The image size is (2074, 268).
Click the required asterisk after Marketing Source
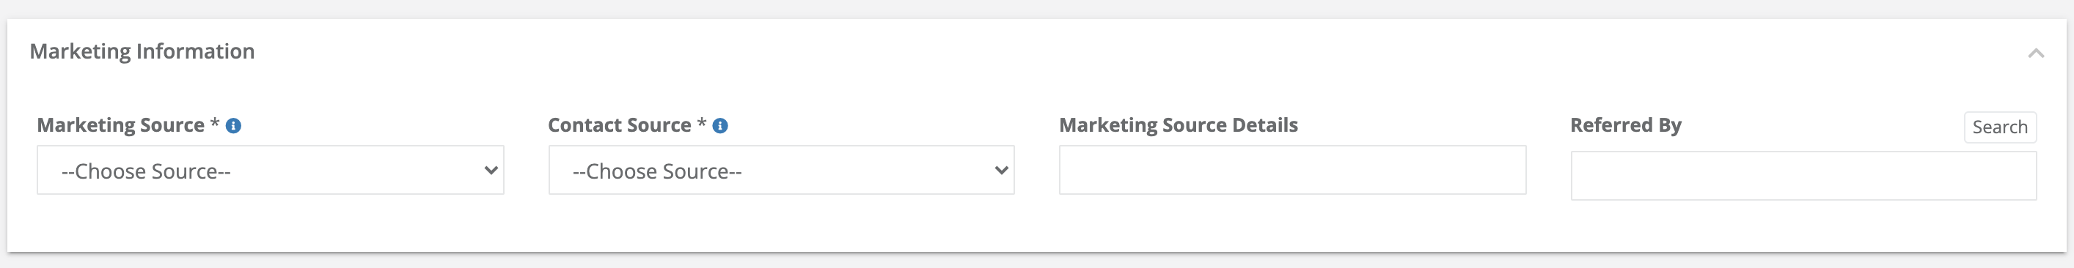[215, 123]
